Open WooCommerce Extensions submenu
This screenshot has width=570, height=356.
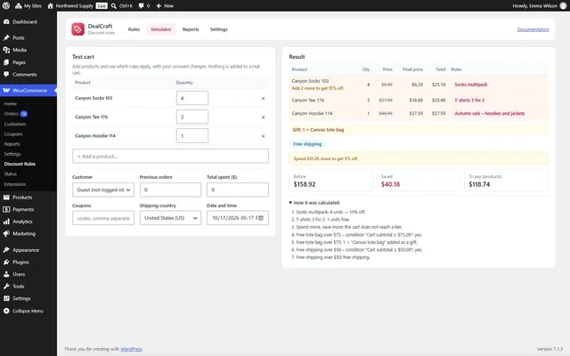click(15, 184)
